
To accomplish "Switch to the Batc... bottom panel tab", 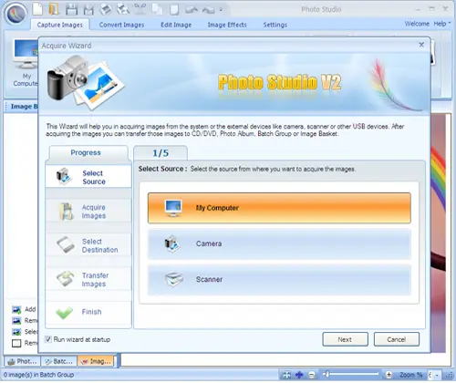I will pyautogui.click(x=59, y=361).
